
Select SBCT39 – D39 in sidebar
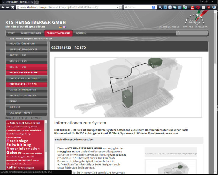coord(26,55)
